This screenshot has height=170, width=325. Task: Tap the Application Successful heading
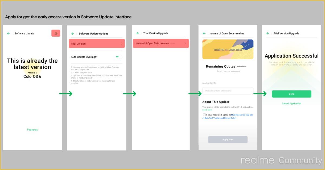291,56
